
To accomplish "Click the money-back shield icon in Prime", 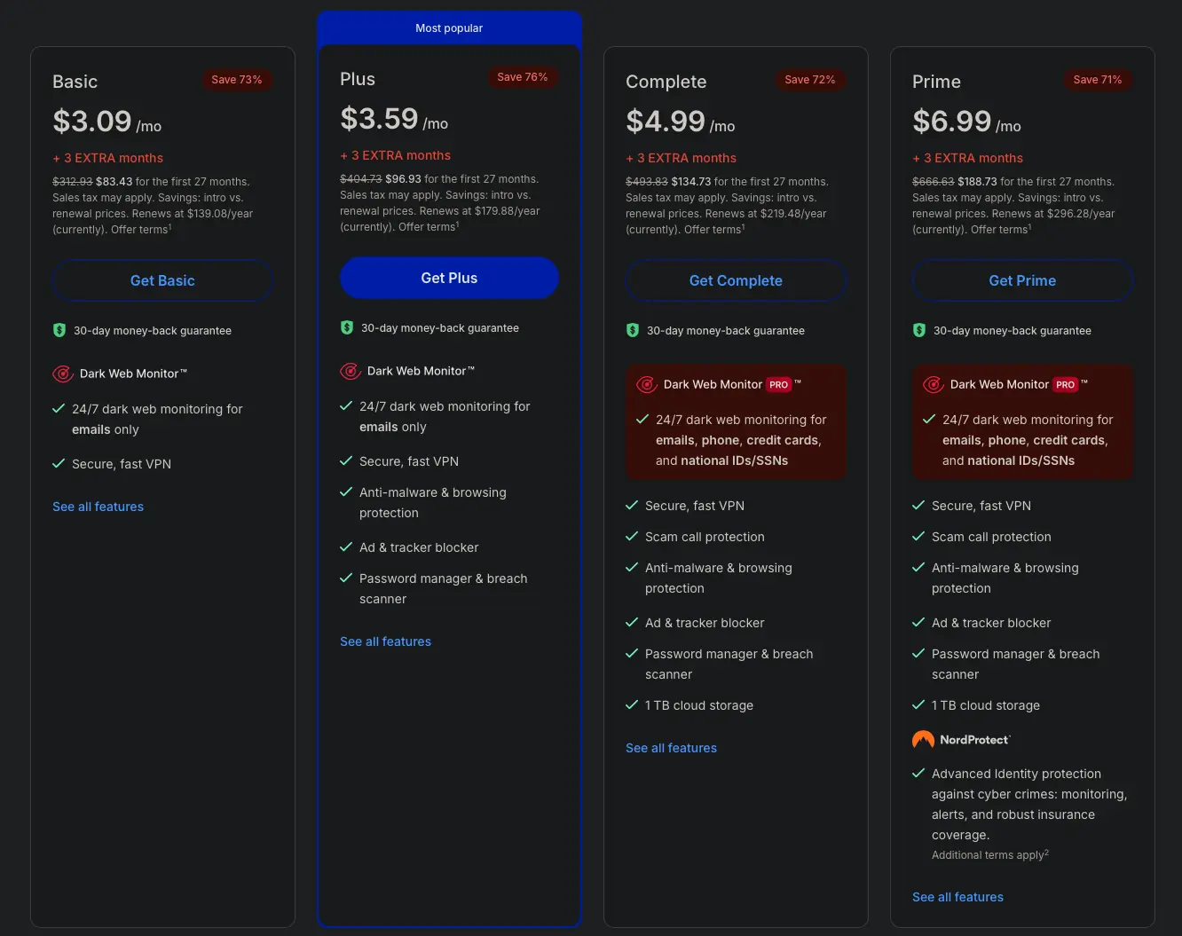I will click(919, 330).
